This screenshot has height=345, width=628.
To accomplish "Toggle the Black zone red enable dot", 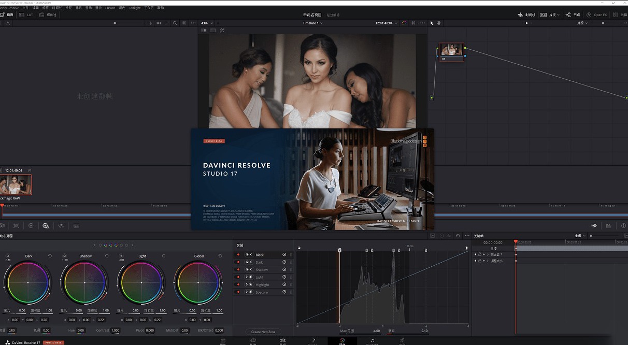I will click(238, 255).
